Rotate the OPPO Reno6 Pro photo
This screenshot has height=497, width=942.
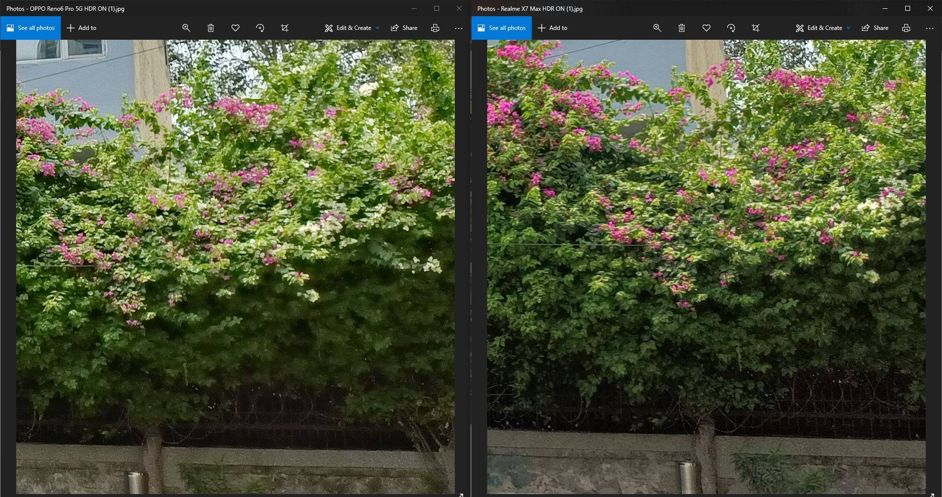[x=260, y=28]
